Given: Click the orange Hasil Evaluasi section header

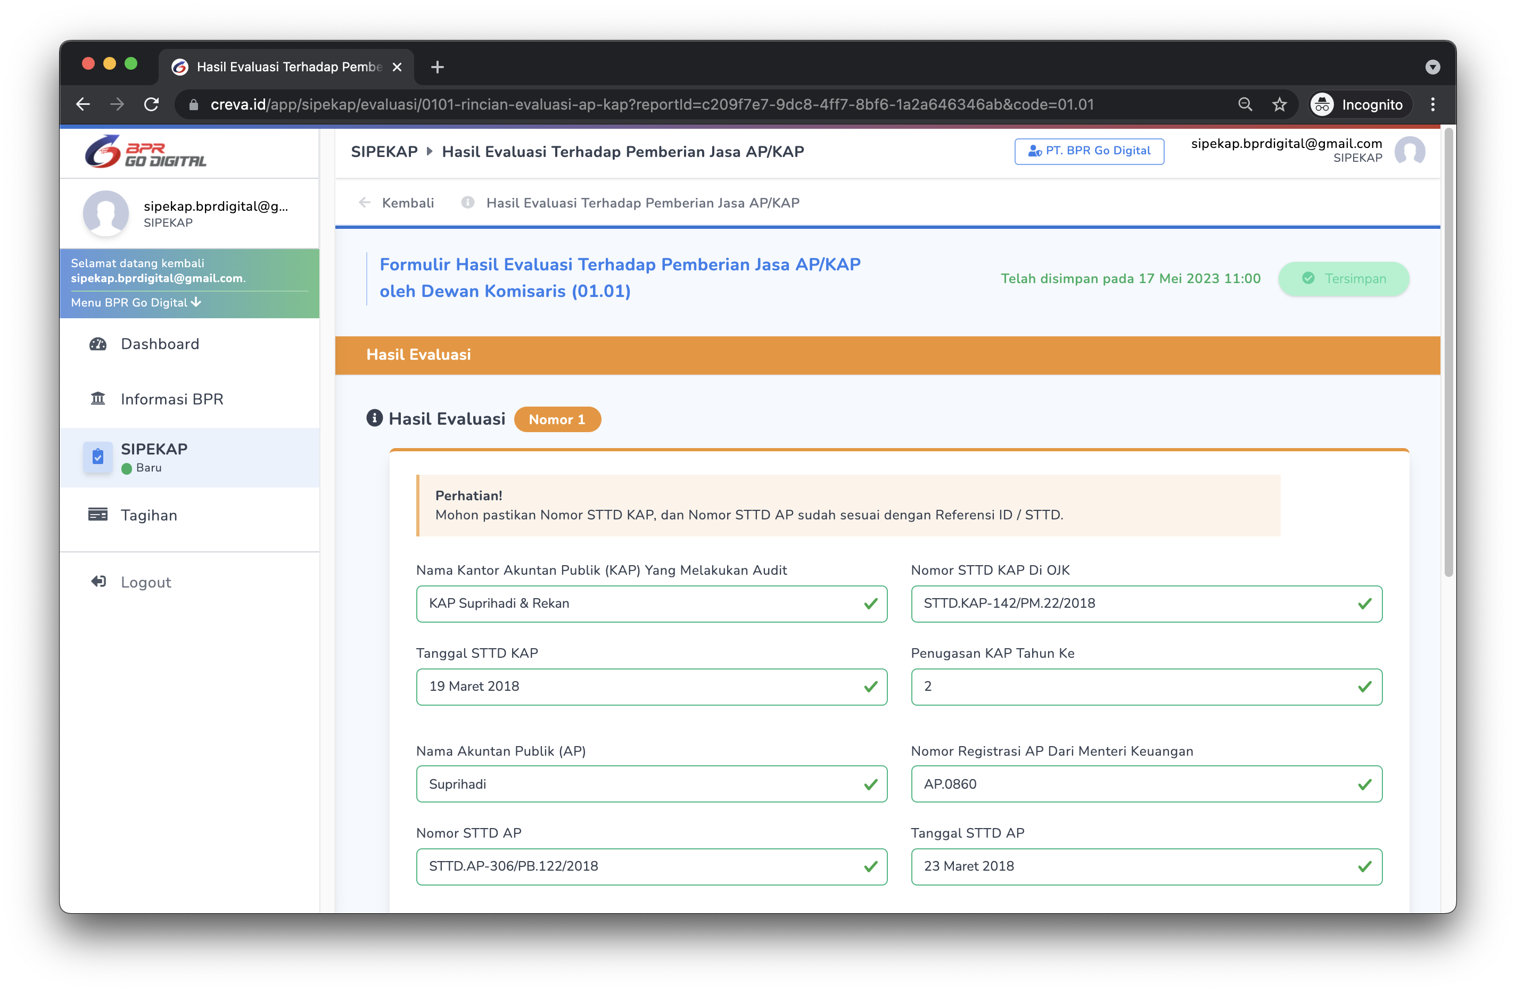Looking at the screenshot, I should 887,354.
